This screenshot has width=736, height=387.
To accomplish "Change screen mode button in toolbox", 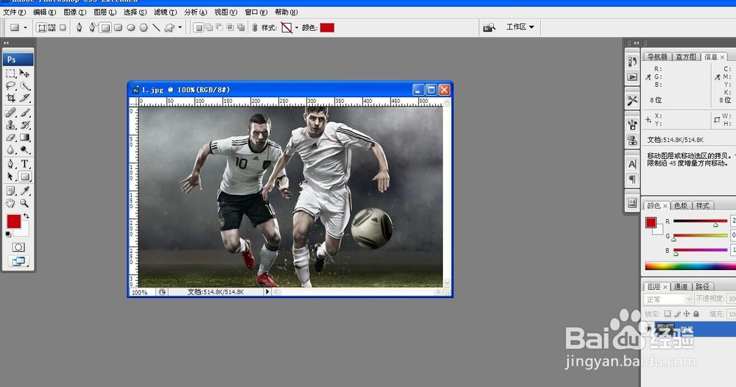I will 18,261.
